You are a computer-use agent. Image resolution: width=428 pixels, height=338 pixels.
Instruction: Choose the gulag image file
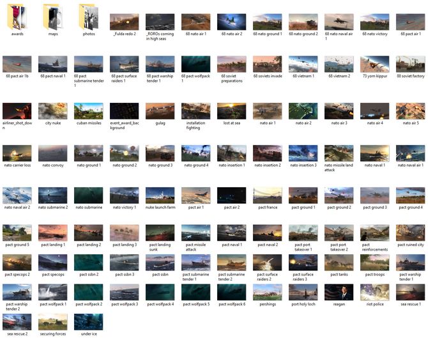click(x=160, y=111)
